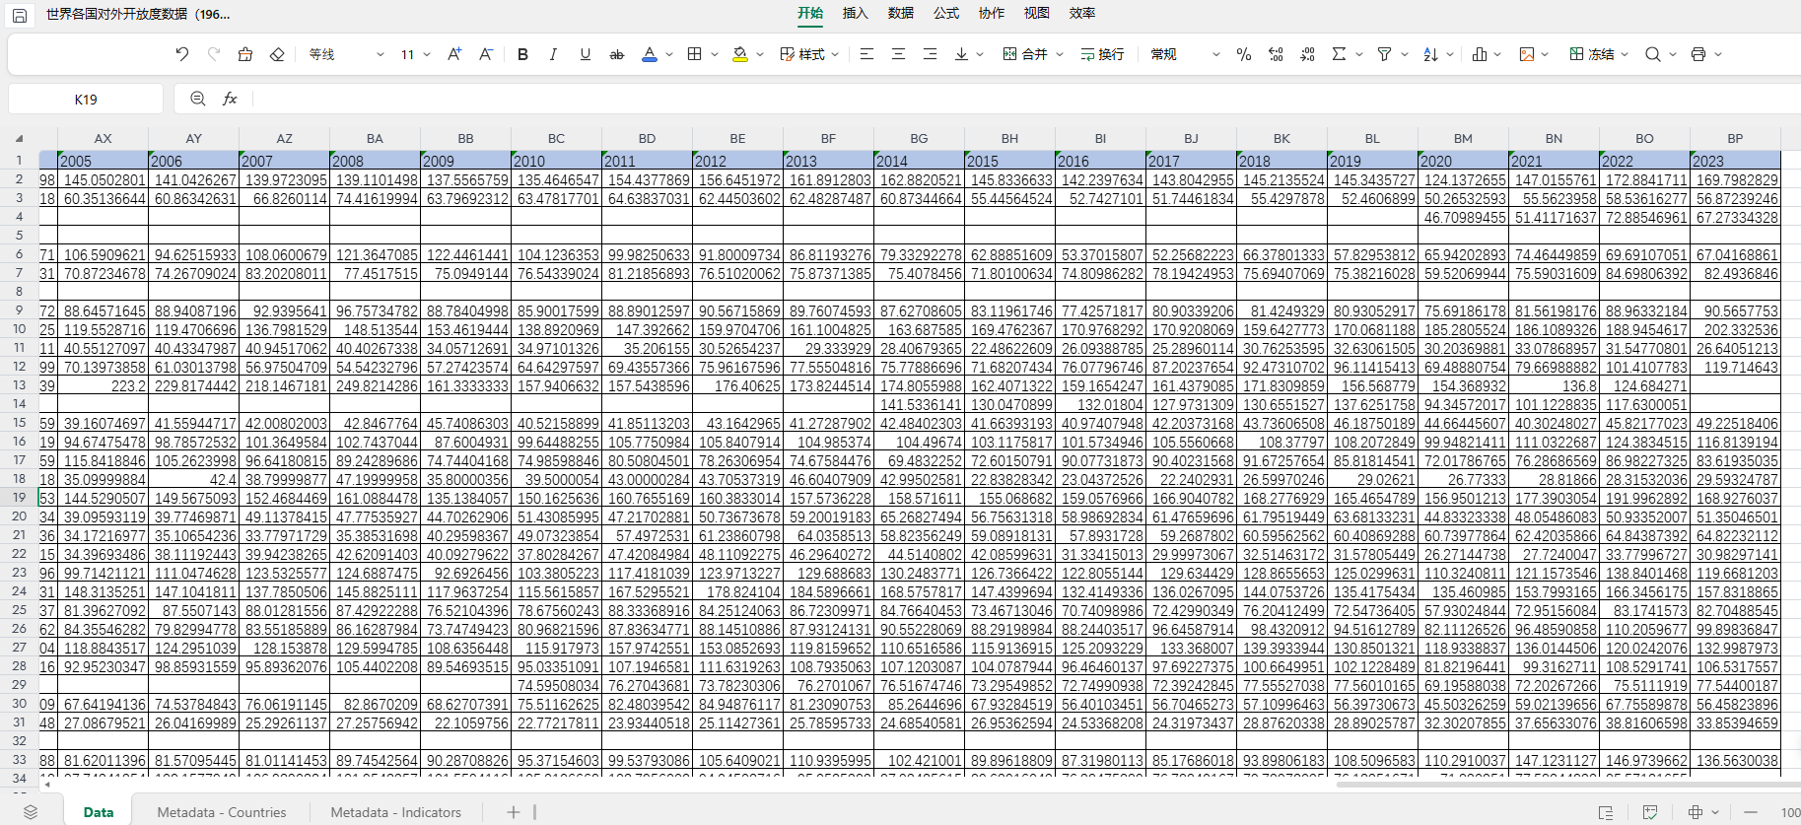Viewport: 1801px width, 825px height.
Task: Click the fx insert function icon
Action: point(230,99)
